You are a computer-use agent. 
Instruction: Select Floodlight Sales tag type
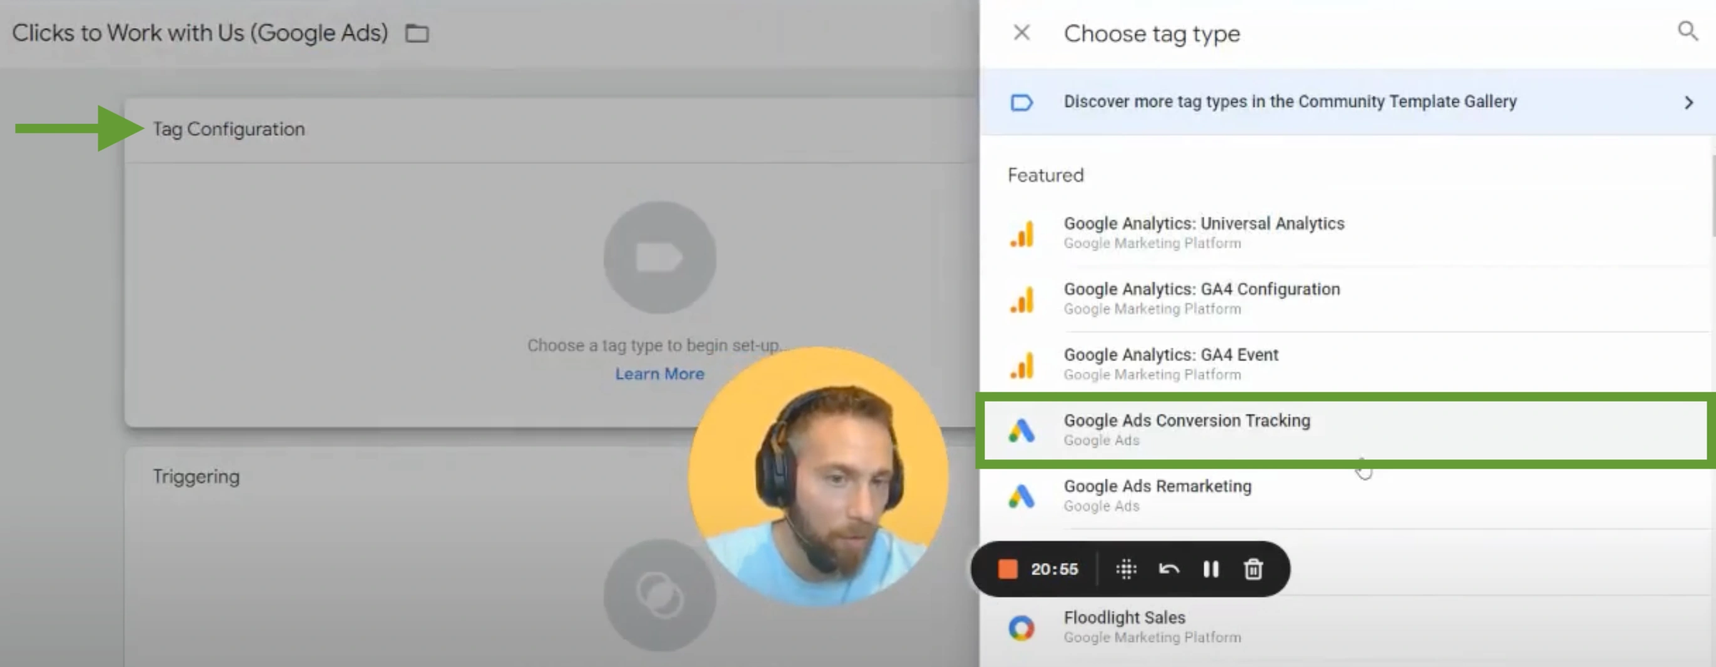[1347, 627]
